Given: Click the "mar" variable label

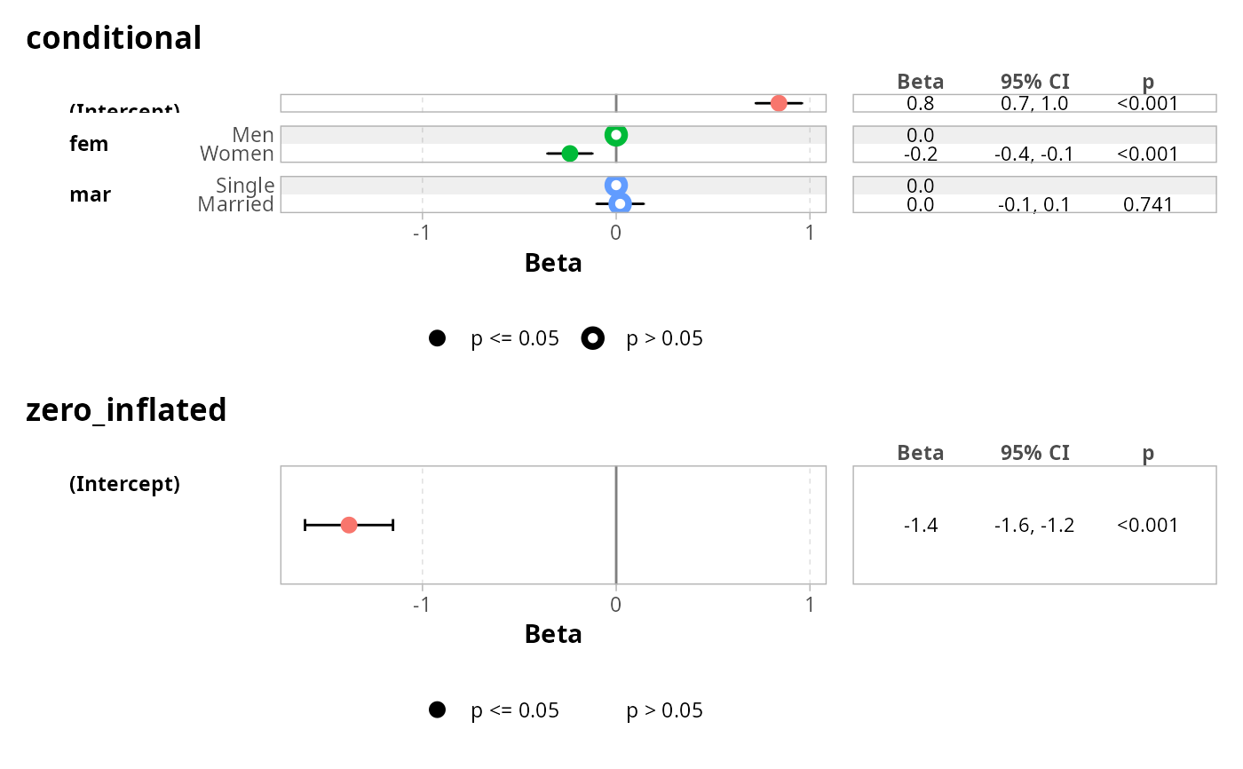Looking at the screenshot, I should pyautogui.click(x=90, y=194).
